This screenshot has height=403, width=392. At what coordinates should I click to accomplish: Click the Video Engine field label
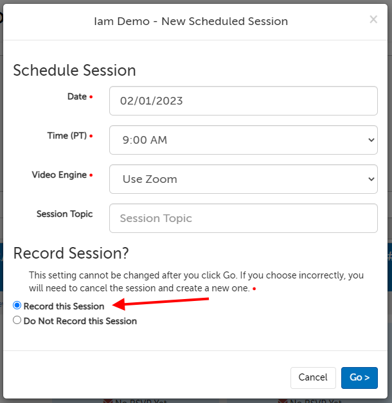[x=59, y=175]
